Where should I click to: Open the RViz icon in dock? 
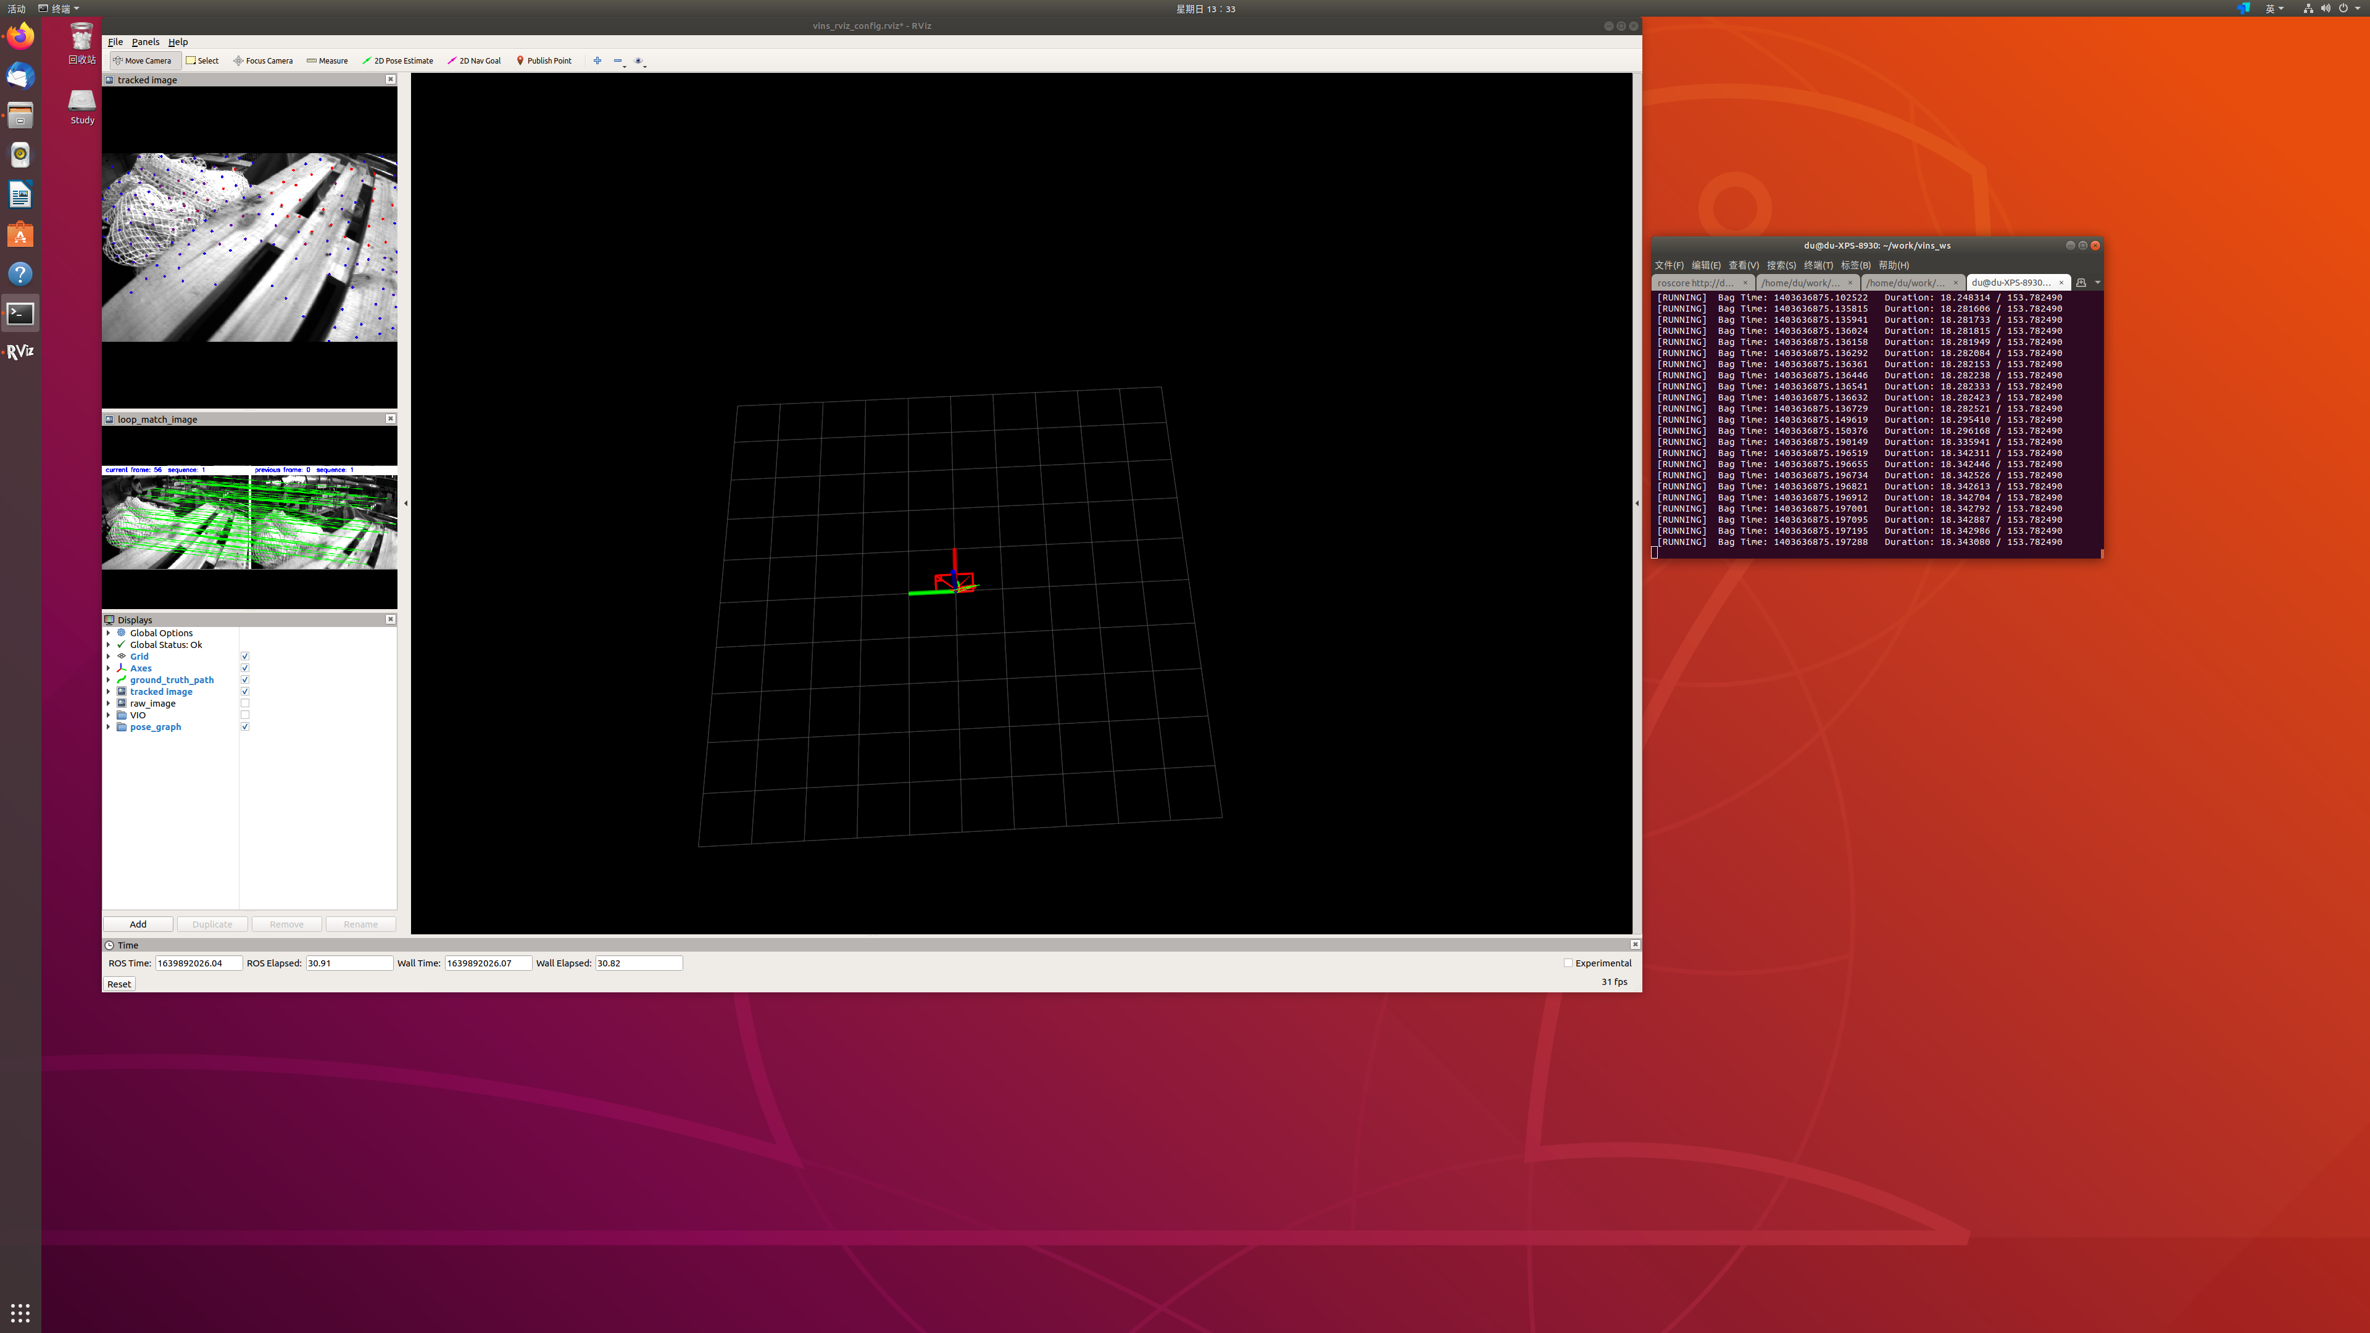click(x=20, y=351)
